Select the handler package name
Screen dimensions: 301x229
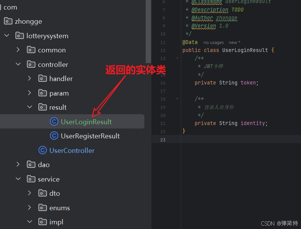tap(61, 79)
